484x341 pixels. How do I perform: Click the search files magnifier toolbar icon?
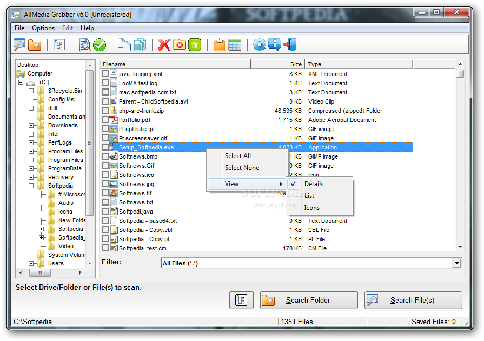click(19, 45)
